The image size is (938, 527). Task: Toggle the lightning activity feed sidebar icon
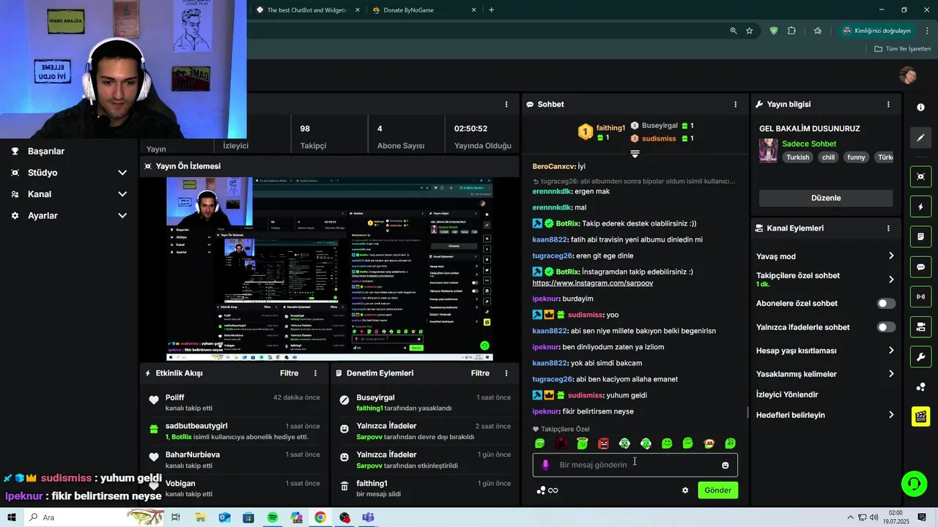click(920, 207)
